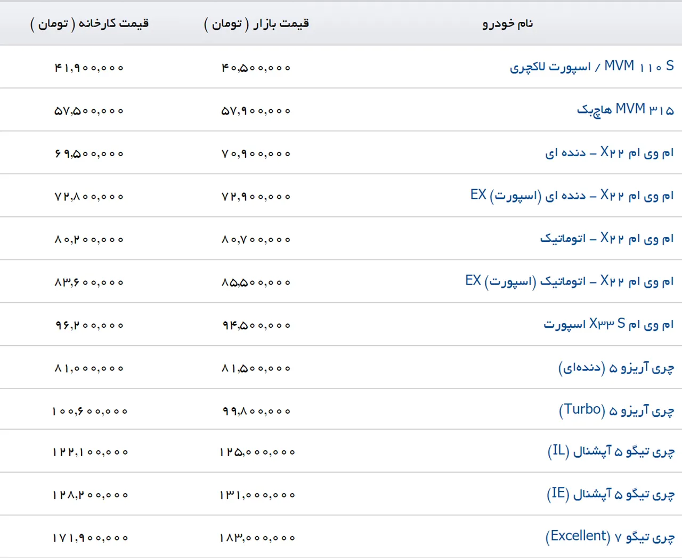Open چری تیگو 5 آپشنال (IL) link

[x=611, y=451]
